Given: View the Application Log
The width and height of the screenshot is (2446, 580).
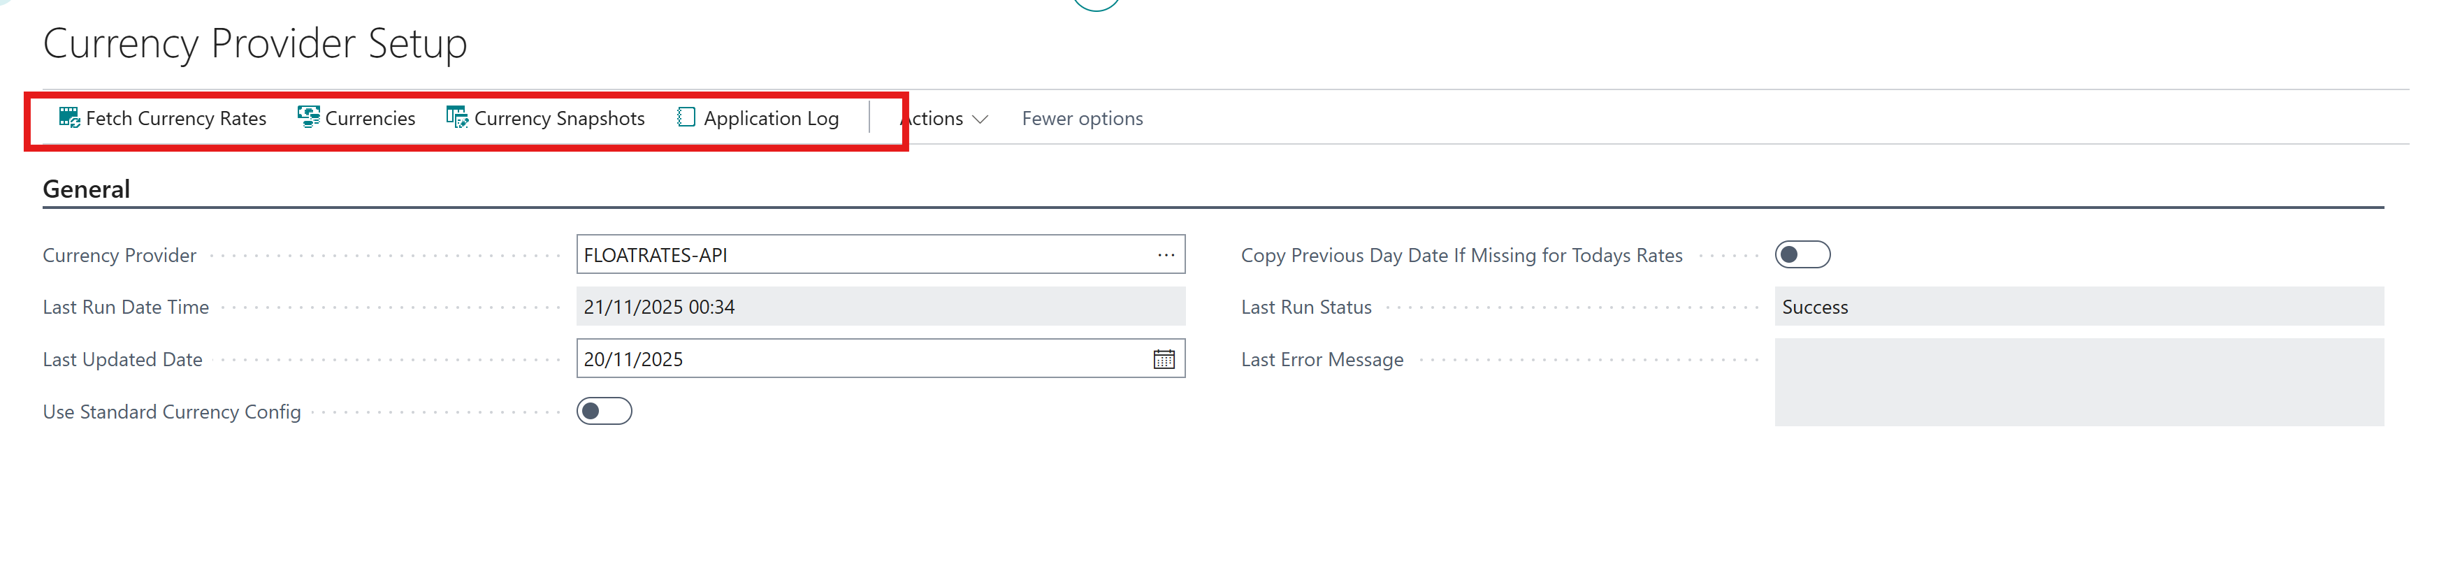Looking at the screenshot, I should [x=771, y=117].
